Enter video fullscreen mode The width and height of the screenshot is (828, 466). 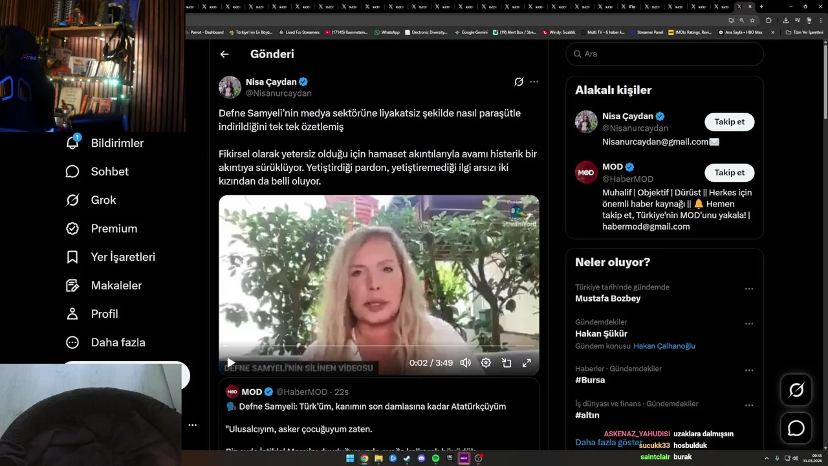(x=527, y=363)
